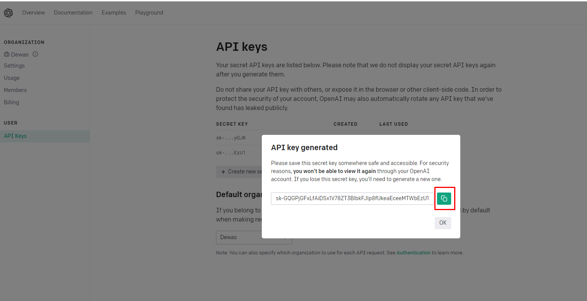The image size is (587, 301).
Task: Expand the Dewas default organization dropdown
Action: (254, 237)
